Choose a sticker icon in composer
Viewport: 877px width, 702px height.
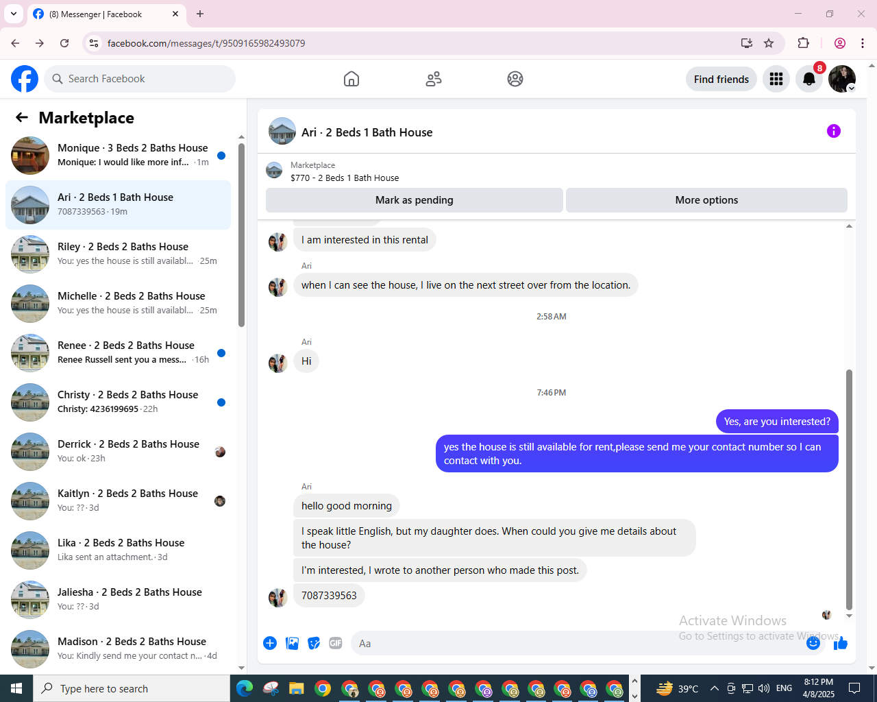pyautogui.click(x=314, y=643)
